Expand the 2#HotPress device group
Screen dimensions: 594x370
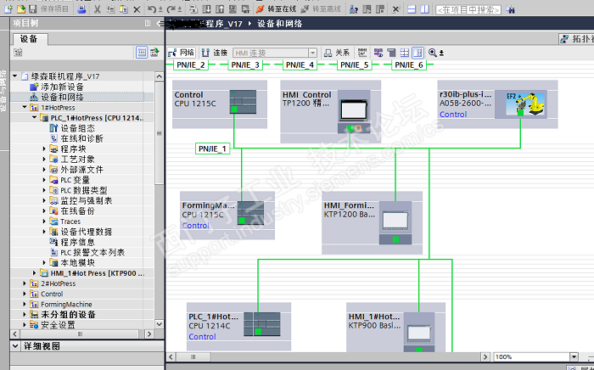click(25, 283)
